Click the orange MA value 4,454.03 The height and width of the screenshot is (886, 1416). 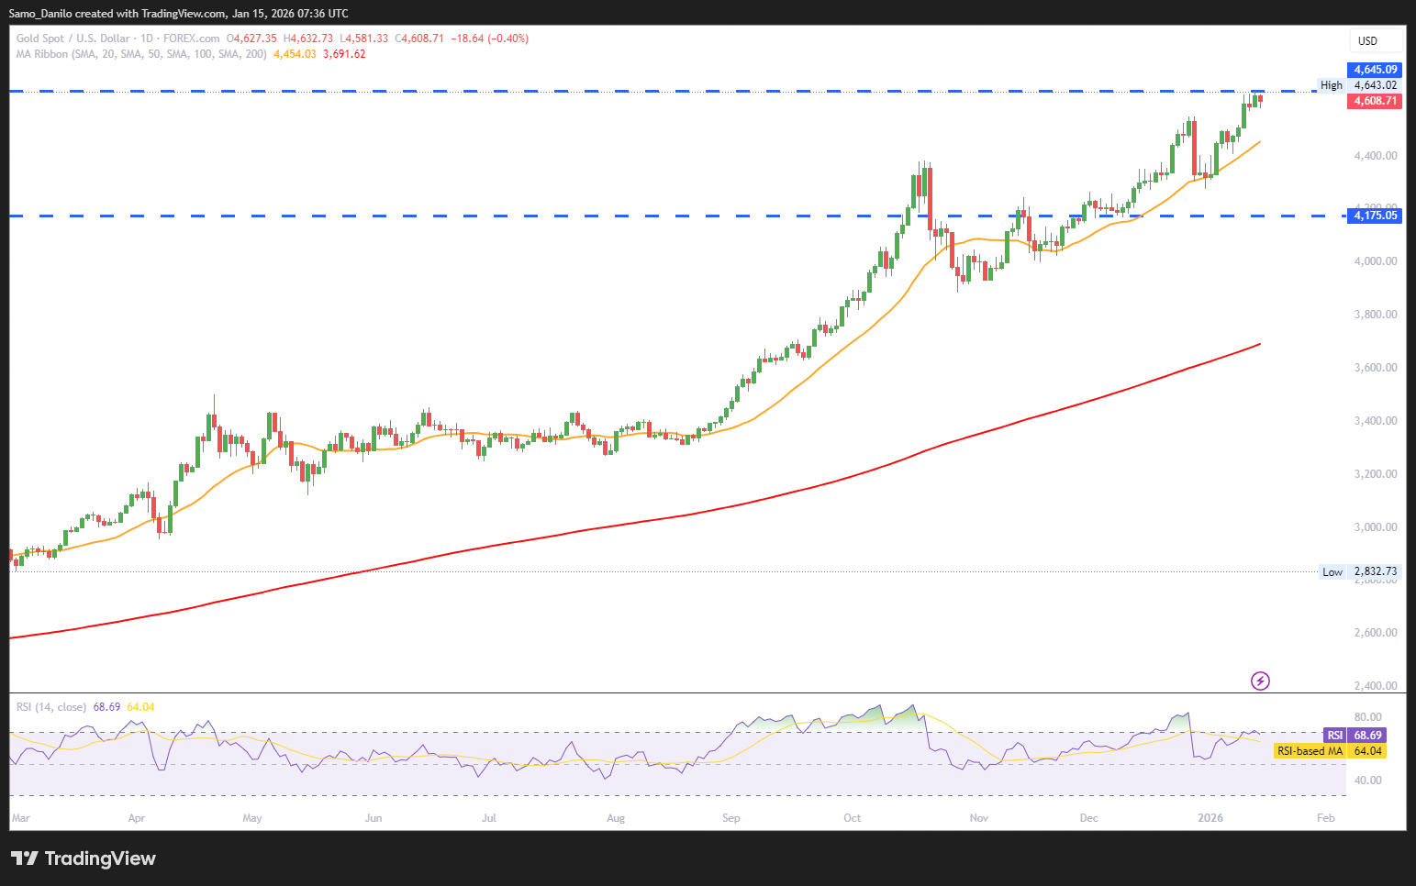click(x=295, y=54)
